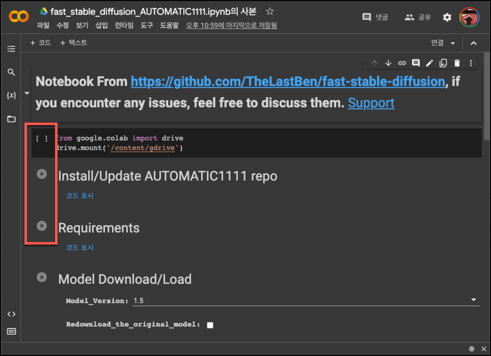Open code snippets icon in sidebar

pos(11,314)
